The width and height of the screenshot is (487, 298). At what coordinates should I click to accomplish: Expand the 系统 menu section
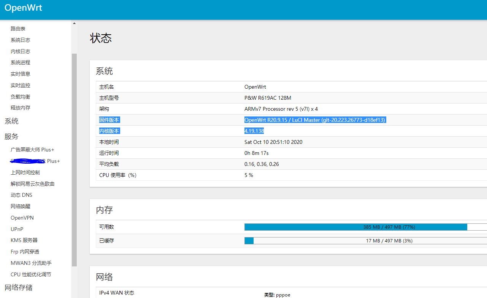11,121
